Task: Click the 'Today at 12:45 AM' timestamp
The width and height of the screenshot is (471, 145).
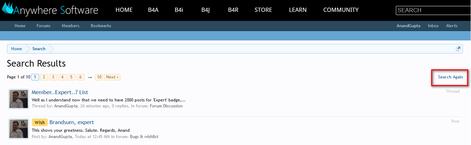Action: 92,137
